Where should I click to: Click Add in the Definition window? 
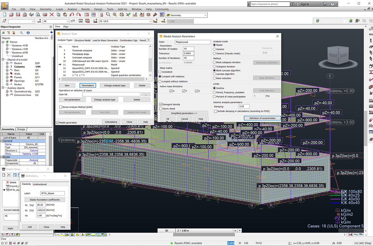[30, 227]
